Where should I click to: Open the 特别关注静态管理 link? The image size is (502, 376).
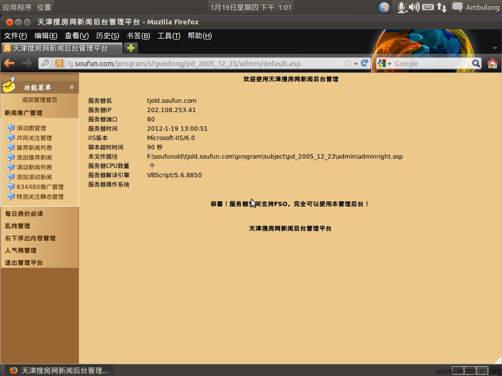[40, 196]
